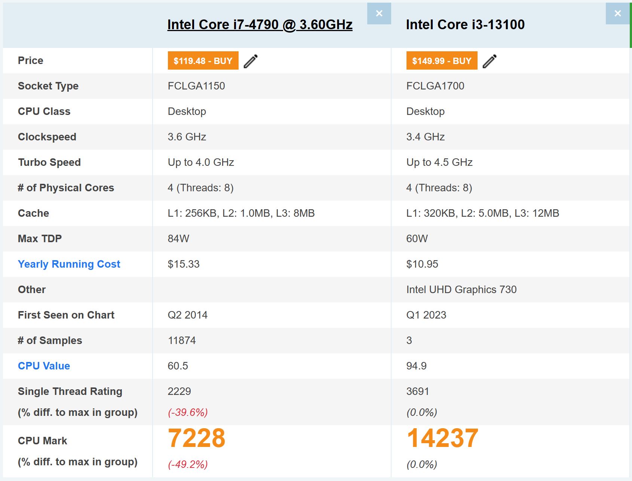Select single thread rating 2229
This screenshot has width=632, height=481.
pyautogui.click(x=180, y=392)
